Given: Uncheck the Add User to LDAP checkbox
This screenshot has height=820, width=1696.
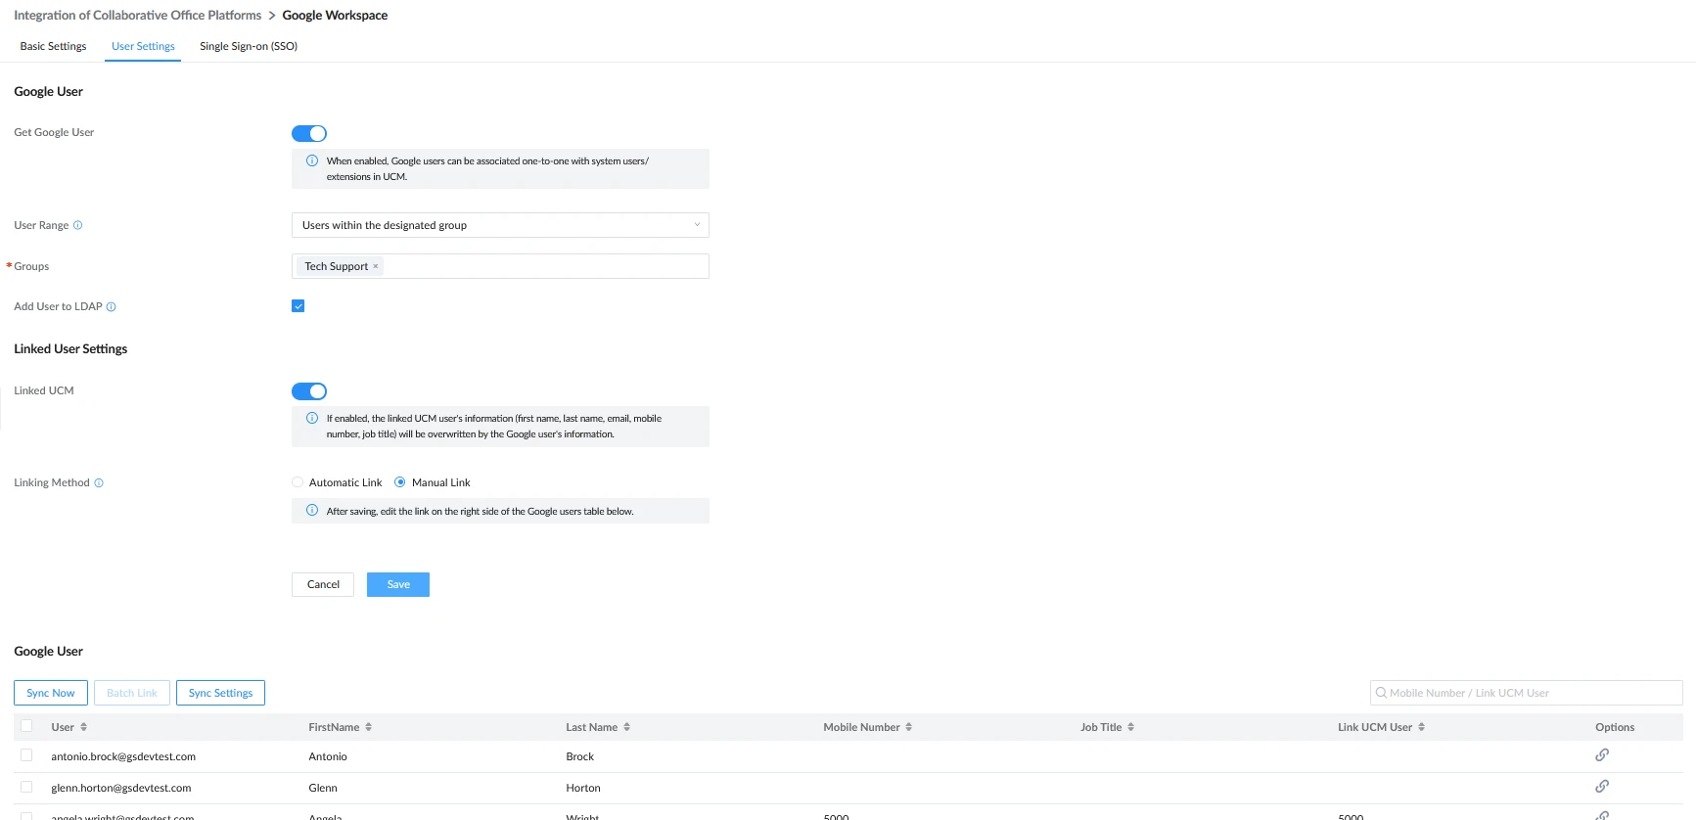Looking at the screenshot, I should point(298,306).
